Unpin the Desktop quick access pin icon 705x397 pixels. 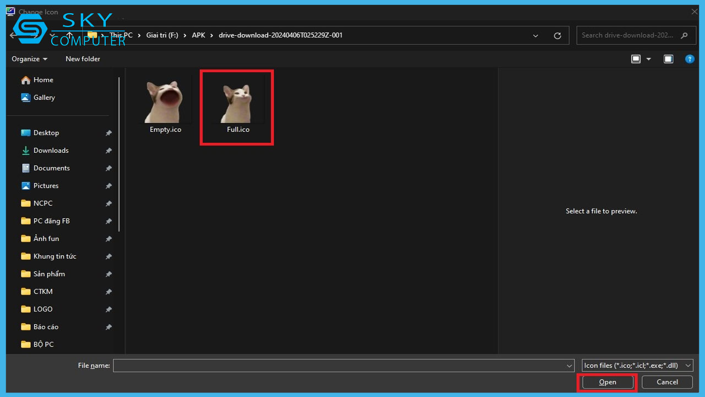pos(109,133)
